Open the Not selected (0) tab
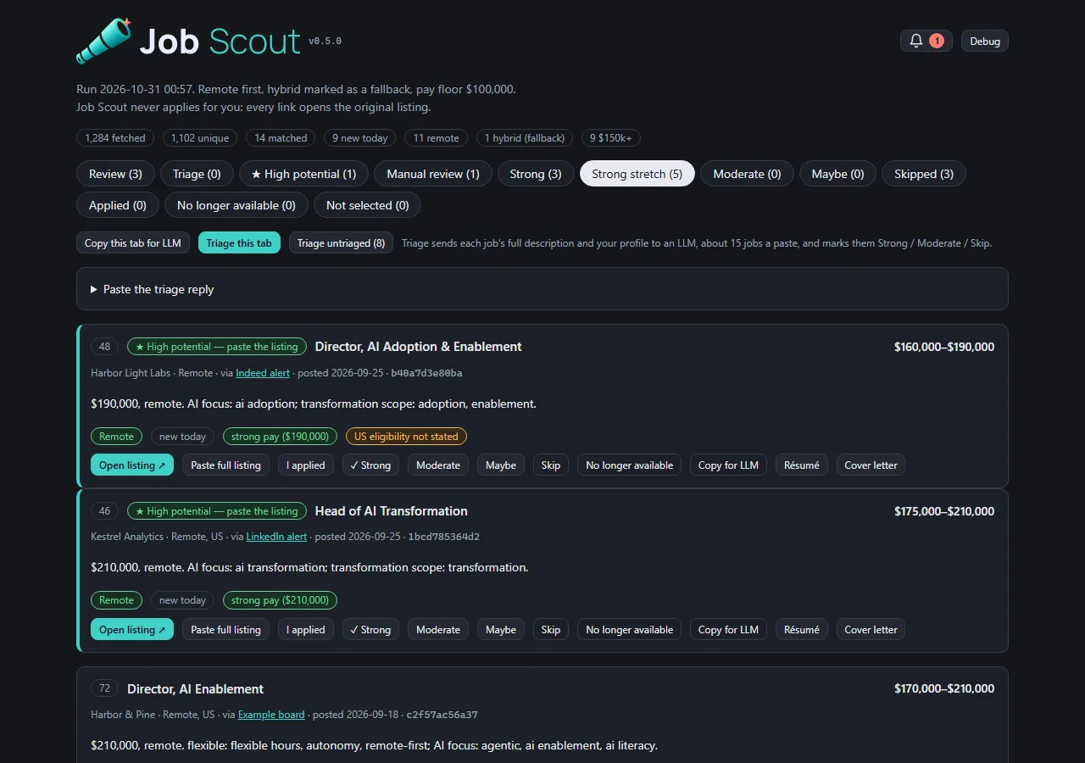This screenshot has height=763, width=1085. point(367,205)
